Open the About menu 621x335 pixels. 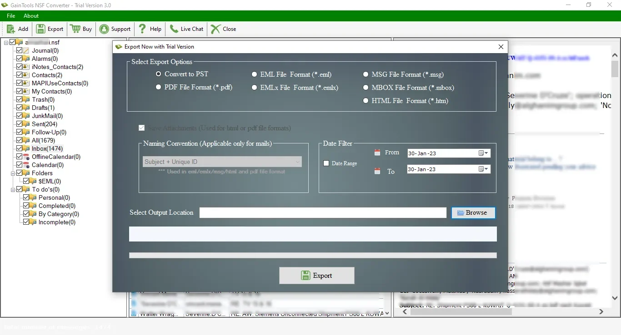(x=31, y=16)
